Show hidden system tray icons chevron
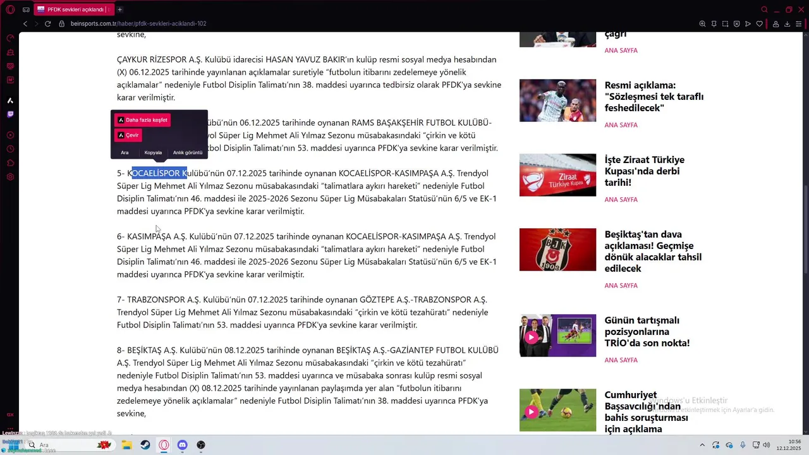809x455 pixels. [702, 445]
